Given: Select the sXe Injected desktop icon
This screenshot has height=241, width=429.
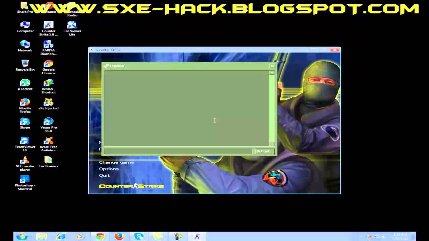Looking at the screenshot, I should pos(49,104).
